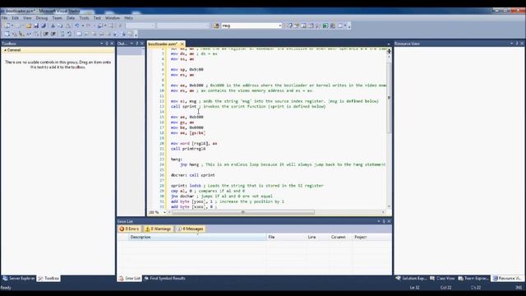Image resolution: width=526 pixels, height=296 pixels.
Task: Switch to the Team Explorer bottom tab
Action: point(473,278)
